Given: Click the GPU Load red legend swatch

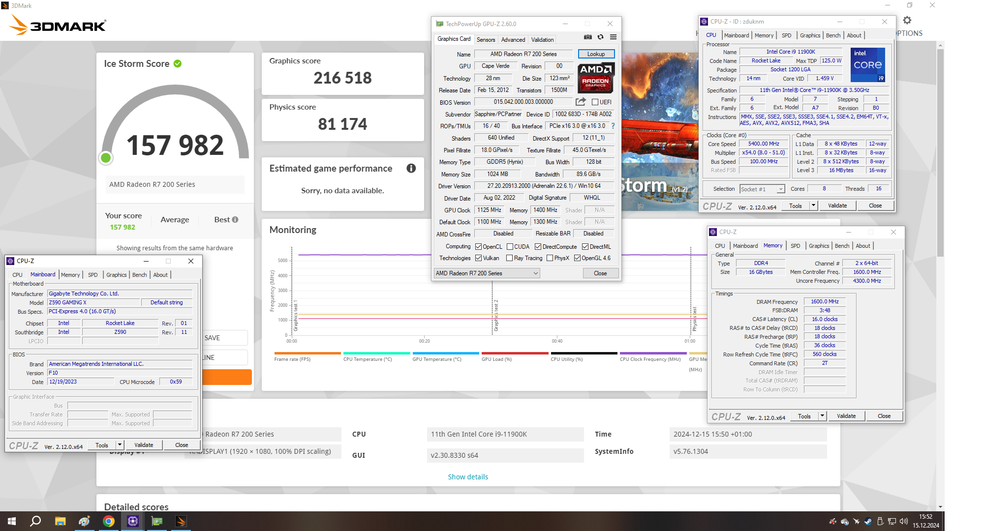Looking at the screenshot, I should [x=515, y=353].
